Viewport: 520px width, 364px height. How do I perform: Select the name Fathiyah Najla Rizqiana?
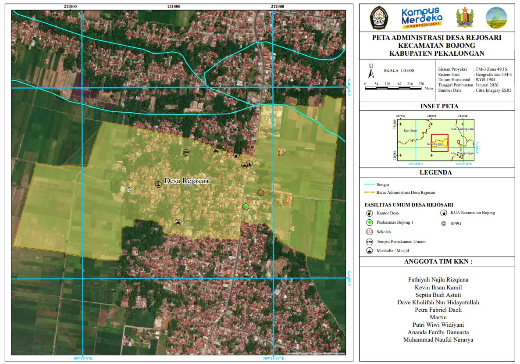click(x=438, y=279)
